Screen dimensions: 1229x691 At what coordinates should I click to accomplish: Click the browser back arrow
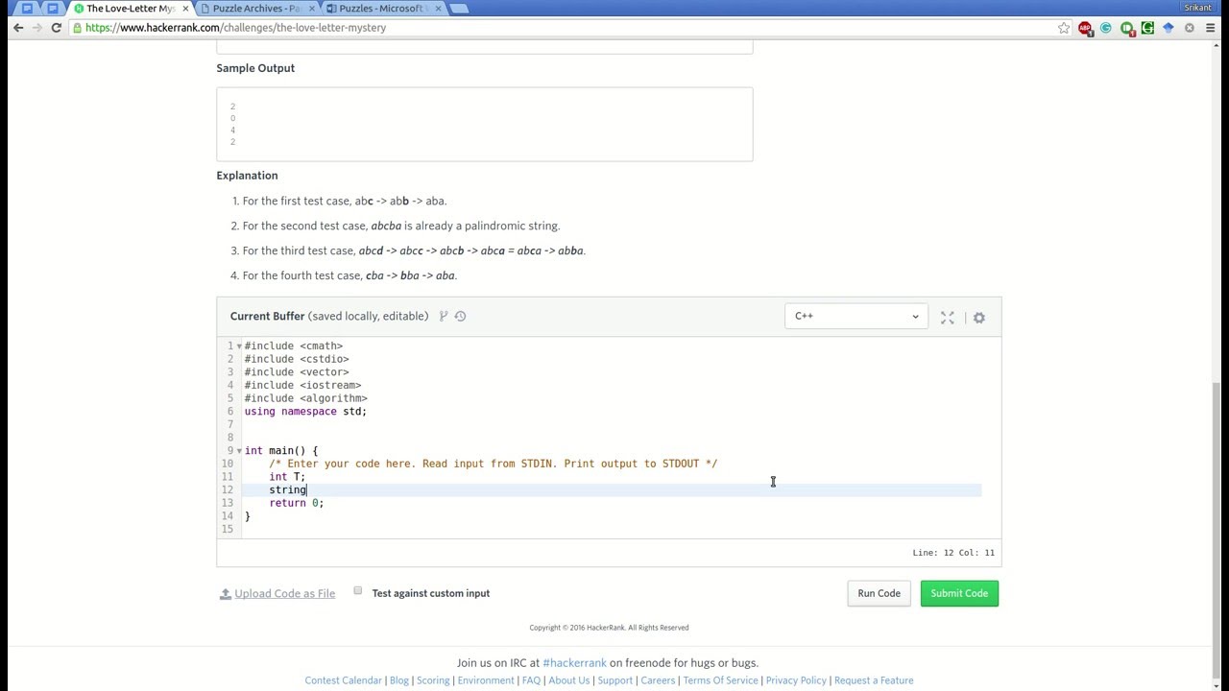pyautogui.click(x=17, y=28)
